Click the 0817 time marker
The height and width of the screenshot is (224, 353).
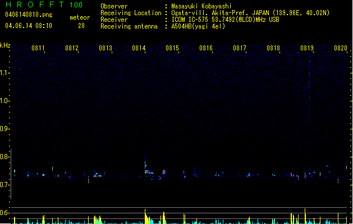point(240,48)
